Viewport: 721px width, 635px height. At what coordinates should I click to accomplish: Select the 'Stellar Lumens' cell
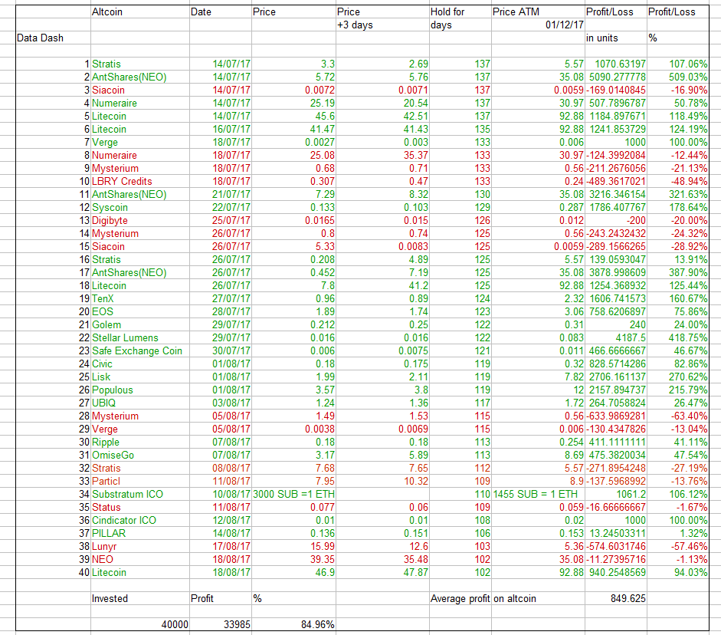[x=140, y=337]
